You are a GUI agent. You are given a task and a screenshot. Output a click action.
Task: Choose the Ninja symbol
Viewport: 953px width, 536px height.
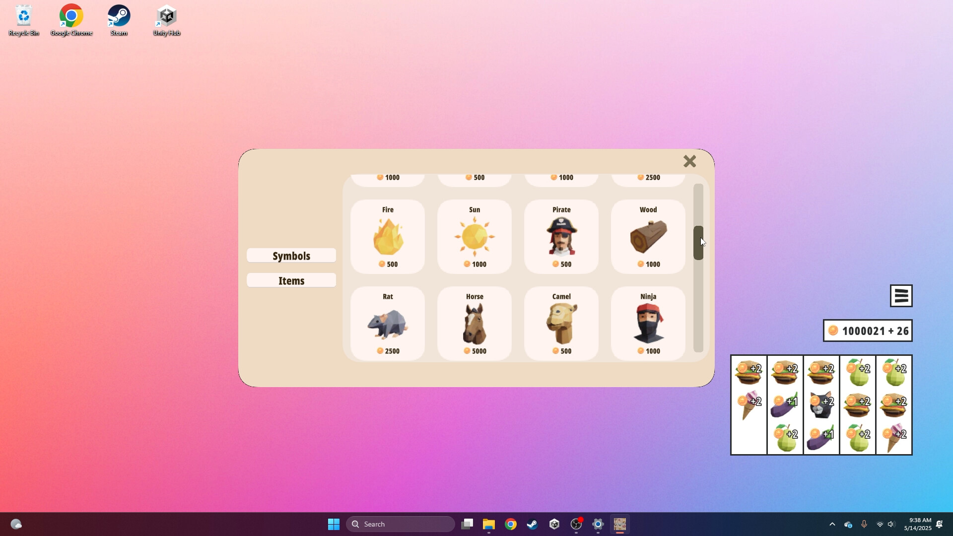[x=647, y=324]
